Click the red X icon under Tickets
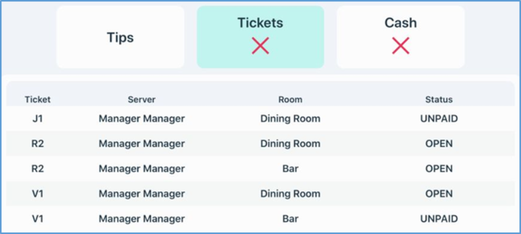Image resolution: width=521 pixels, height=234 pixels. point(260,46)
